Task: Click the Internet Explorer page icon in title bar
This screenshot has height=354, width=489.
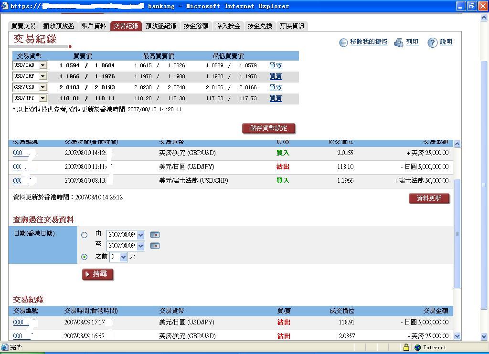Action: 5,6
